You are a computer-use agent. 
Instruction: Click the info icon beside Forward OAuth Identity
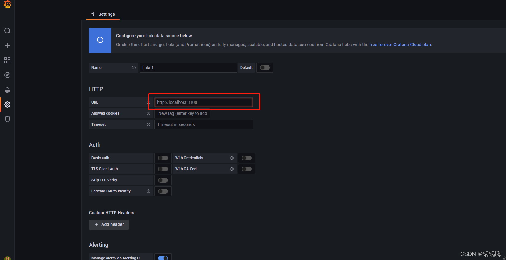point(148,191)
